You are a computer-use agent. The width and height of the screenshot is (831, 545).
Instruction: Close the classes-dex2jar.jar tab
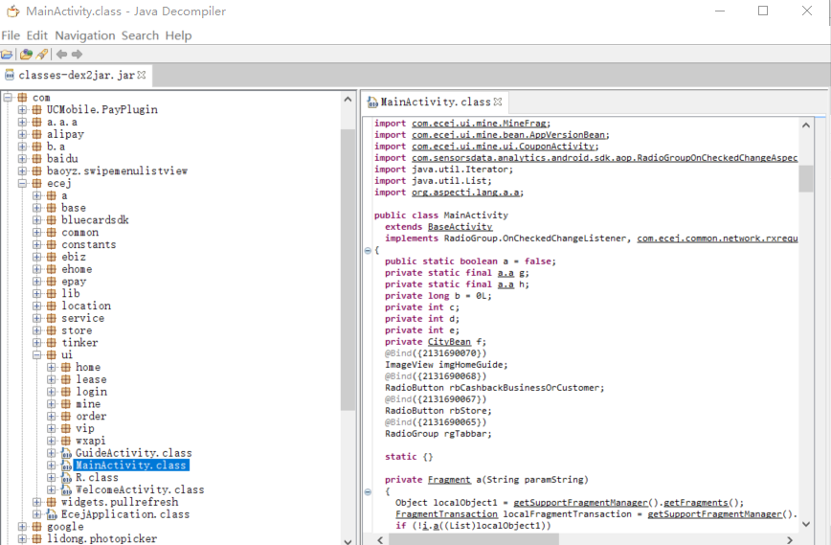click(142, 75)
